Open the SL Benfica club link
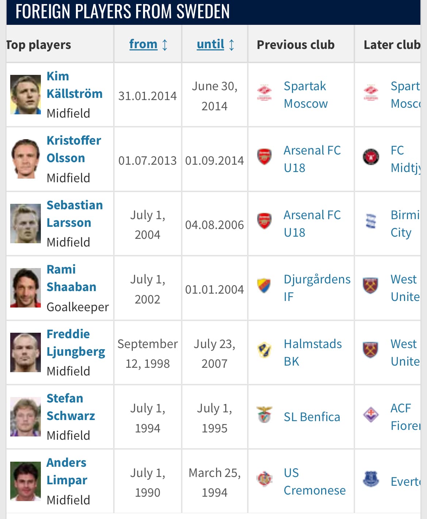The width and height of the screenshot is (427, 519). click(312, 417)
